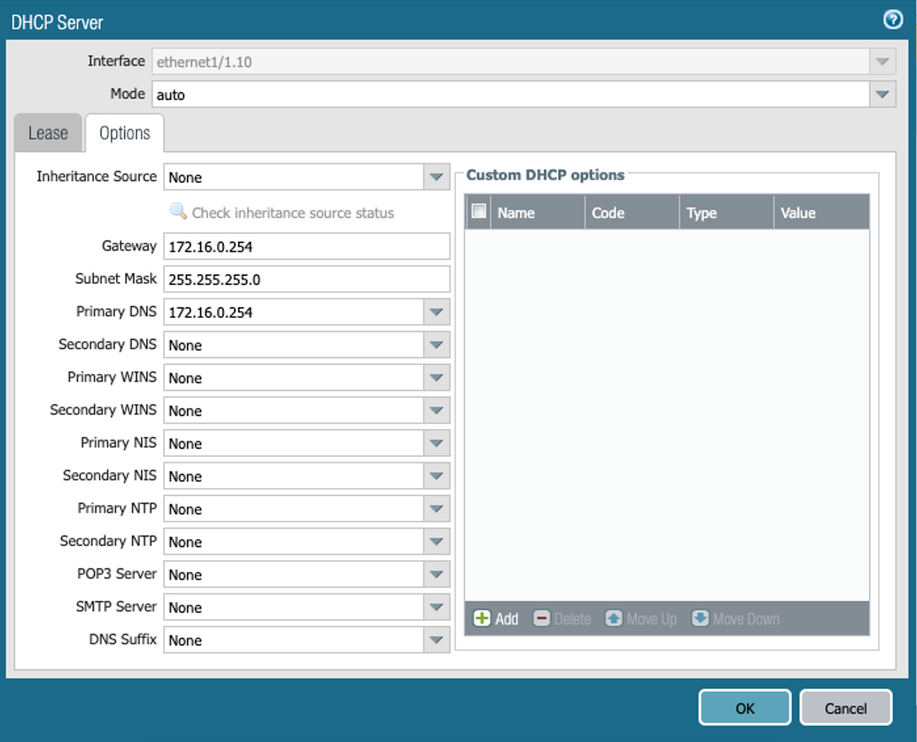917x742 pixels.
Task: Cancel the DHCP Server configuration
Action: tap(845, 708)
